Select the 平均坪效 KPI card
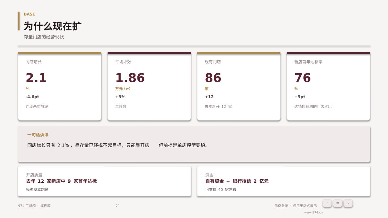Screen dimensions: 388x218 click(x=149, y=86)
